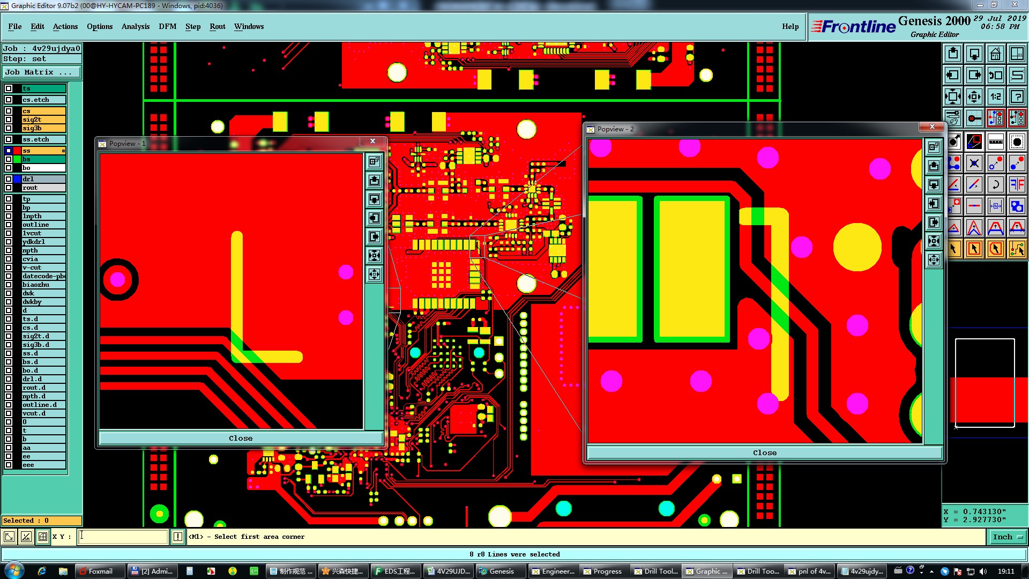
Task: Click the overview thumbnail panel on right
Action: tap(985, 383)
